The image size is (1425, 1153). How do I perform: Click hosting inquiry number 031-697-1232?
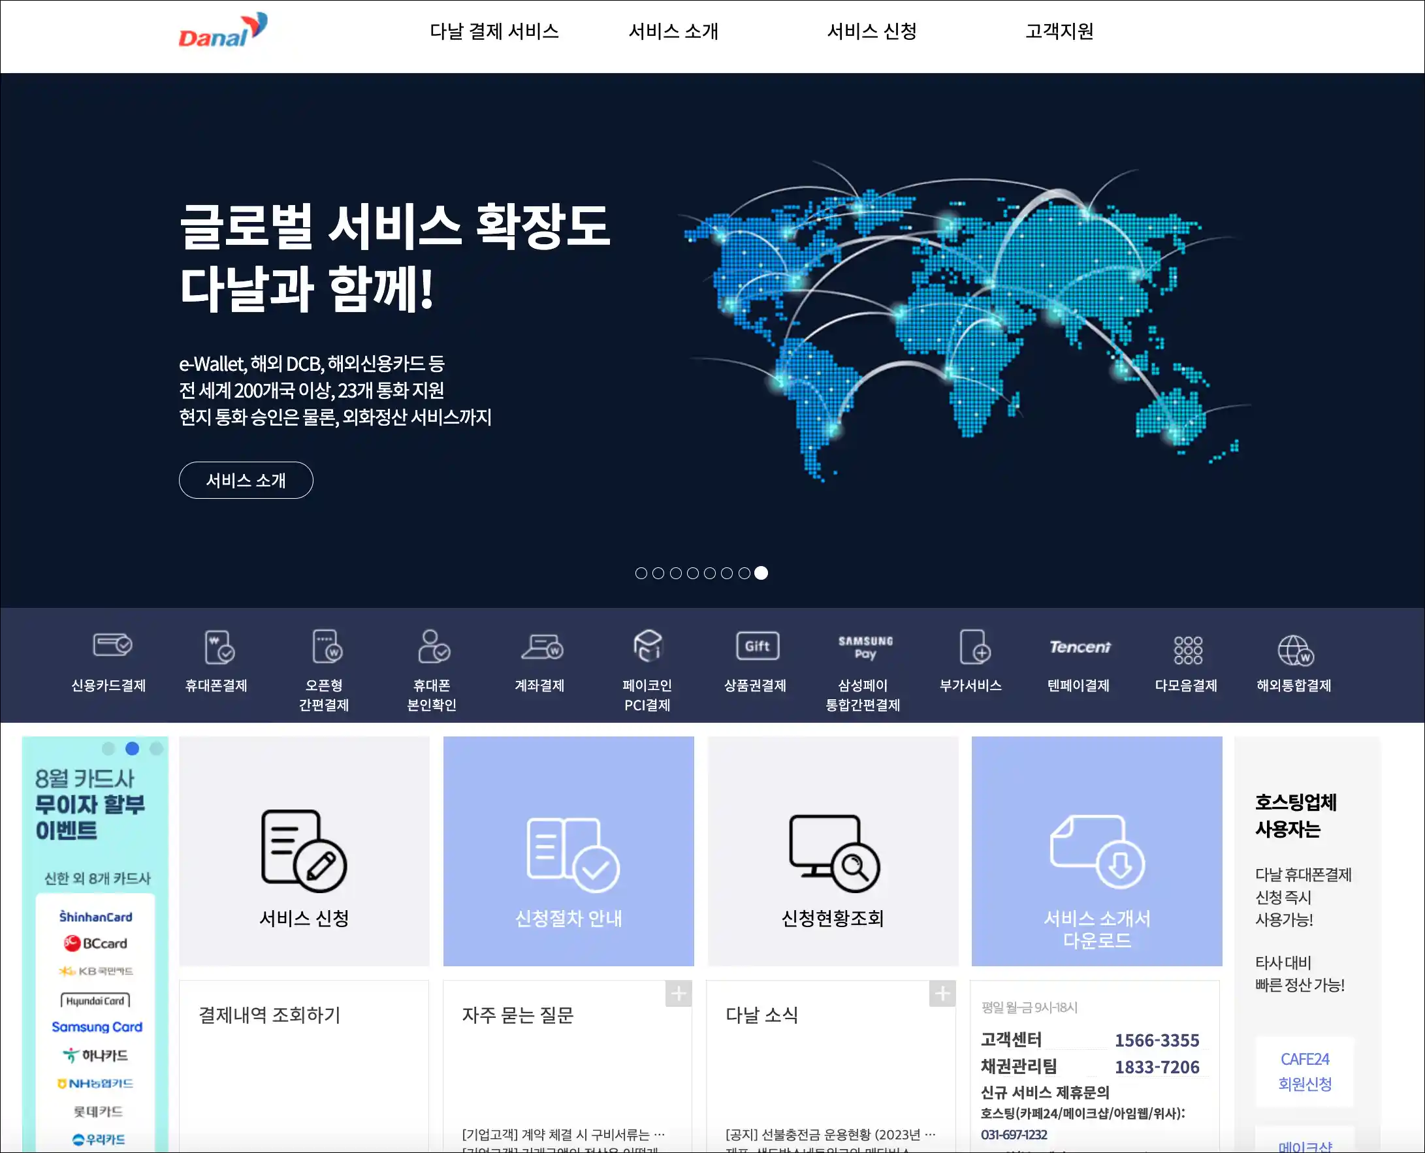tap(1014, 1135)
